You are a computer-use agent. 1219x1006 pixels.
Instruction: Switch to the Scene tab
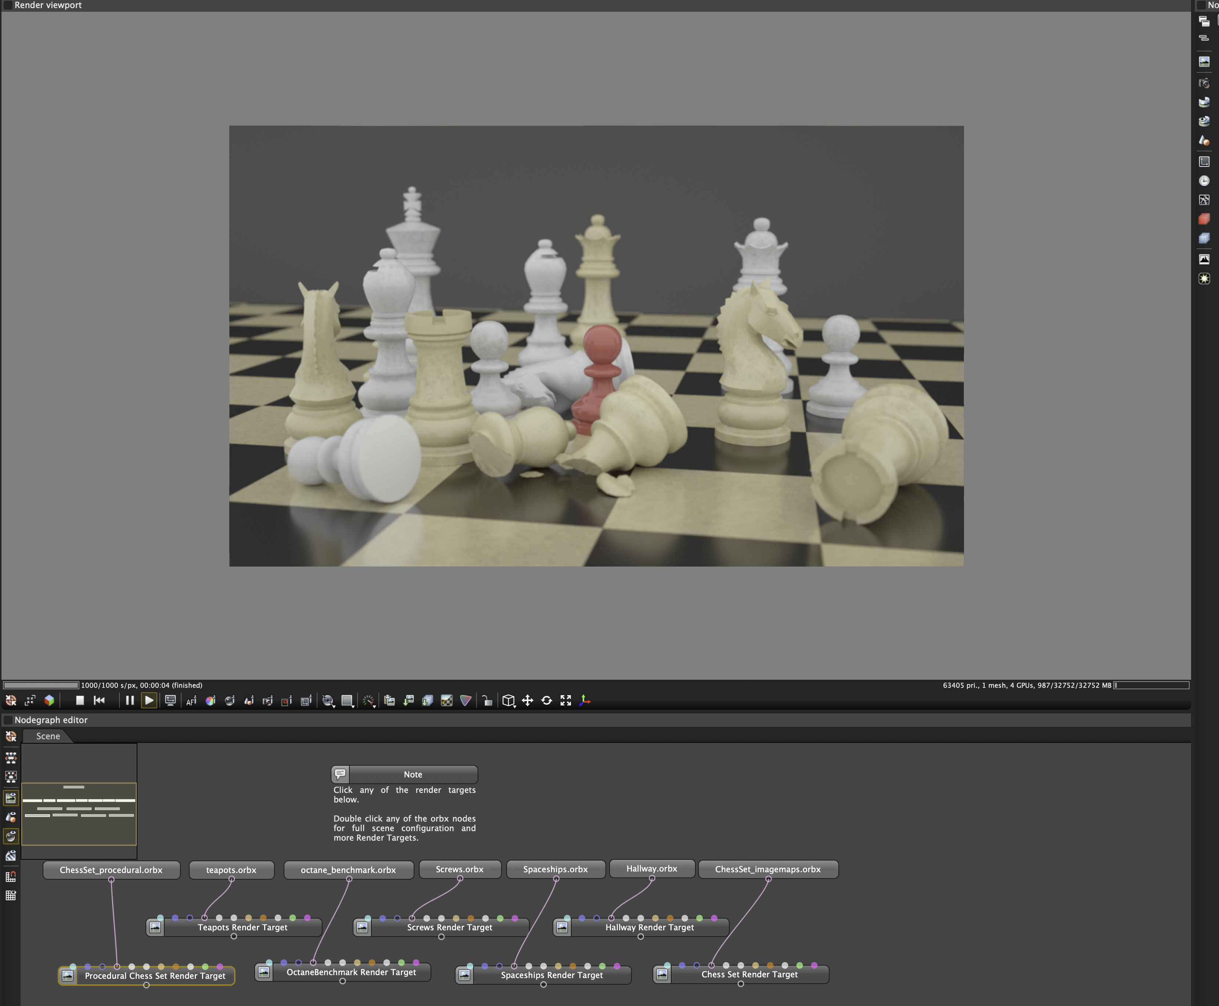(48, 737)
